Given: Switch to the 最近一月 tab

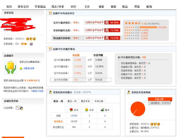Looking at the screenshot, I should click(x=72, y=101).
